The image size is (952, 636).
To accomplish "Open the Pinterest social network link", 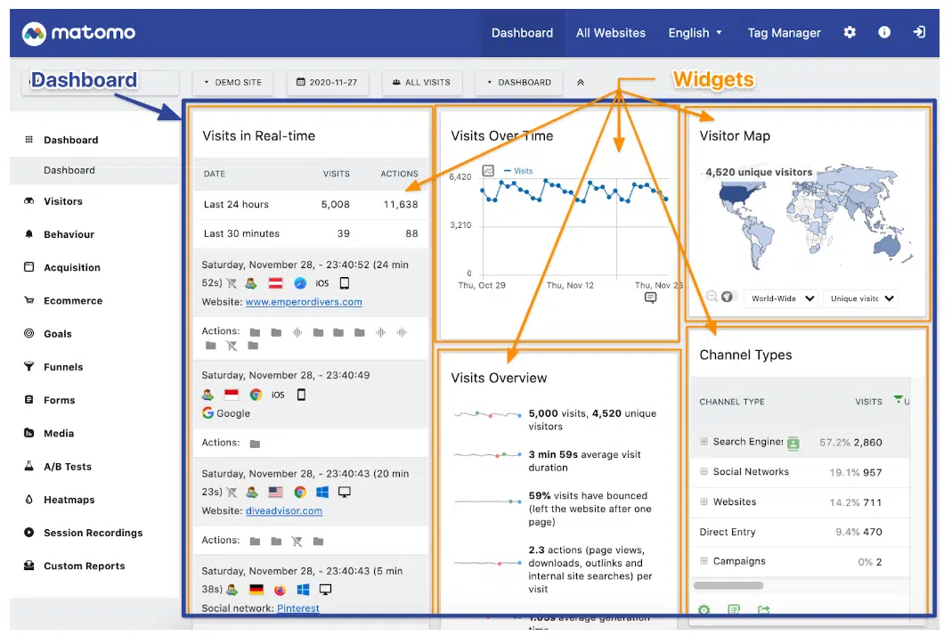I will (297, 608).
